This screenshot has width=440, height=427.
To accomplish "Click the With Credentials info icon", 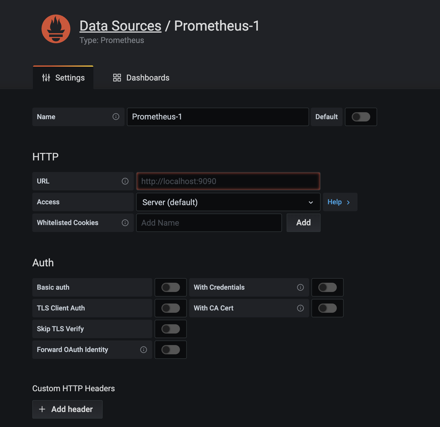I will (x=300, y=287).
